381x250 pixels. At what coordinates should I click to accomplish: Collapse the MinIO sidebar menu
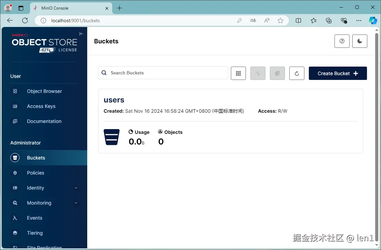click(x=81, y=34)
